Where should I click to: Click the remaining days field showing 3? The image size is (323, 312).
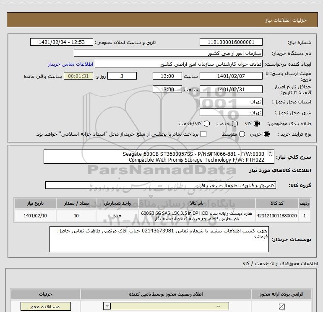pos(122,76)
